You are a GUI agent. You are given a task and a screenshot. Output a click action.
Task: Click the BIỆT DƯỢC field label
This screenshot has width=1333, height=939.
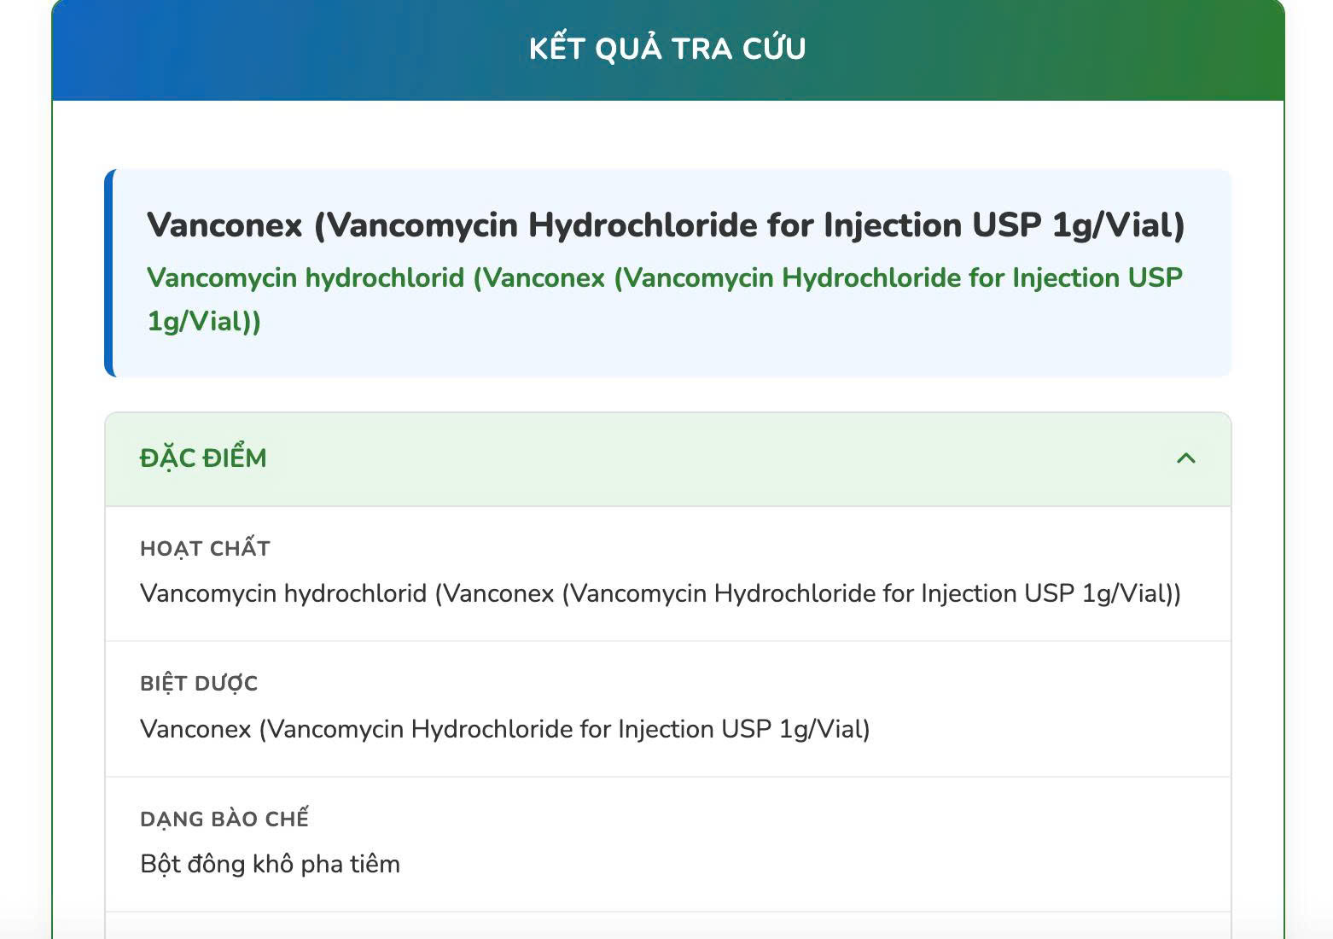199,684
